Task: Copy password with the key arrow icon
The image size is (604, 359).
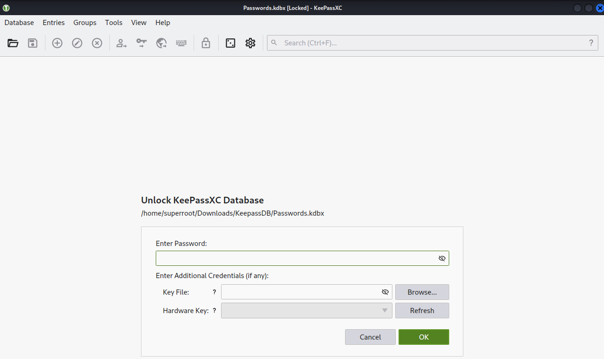Action: pyautogui.click(x=142, y=43)
